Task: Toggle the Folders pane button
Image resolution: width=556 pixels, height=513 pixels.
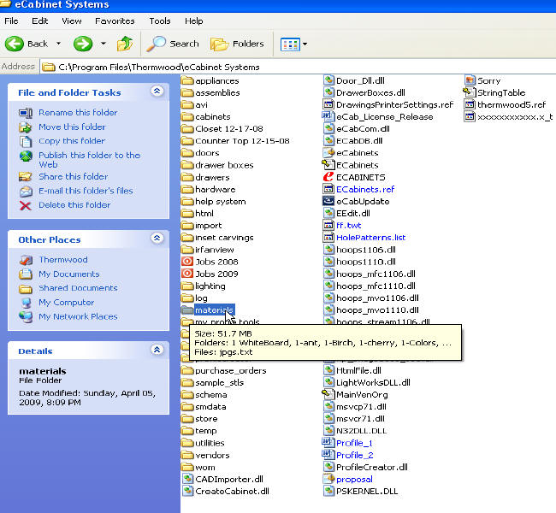Action: click(237, 44)
